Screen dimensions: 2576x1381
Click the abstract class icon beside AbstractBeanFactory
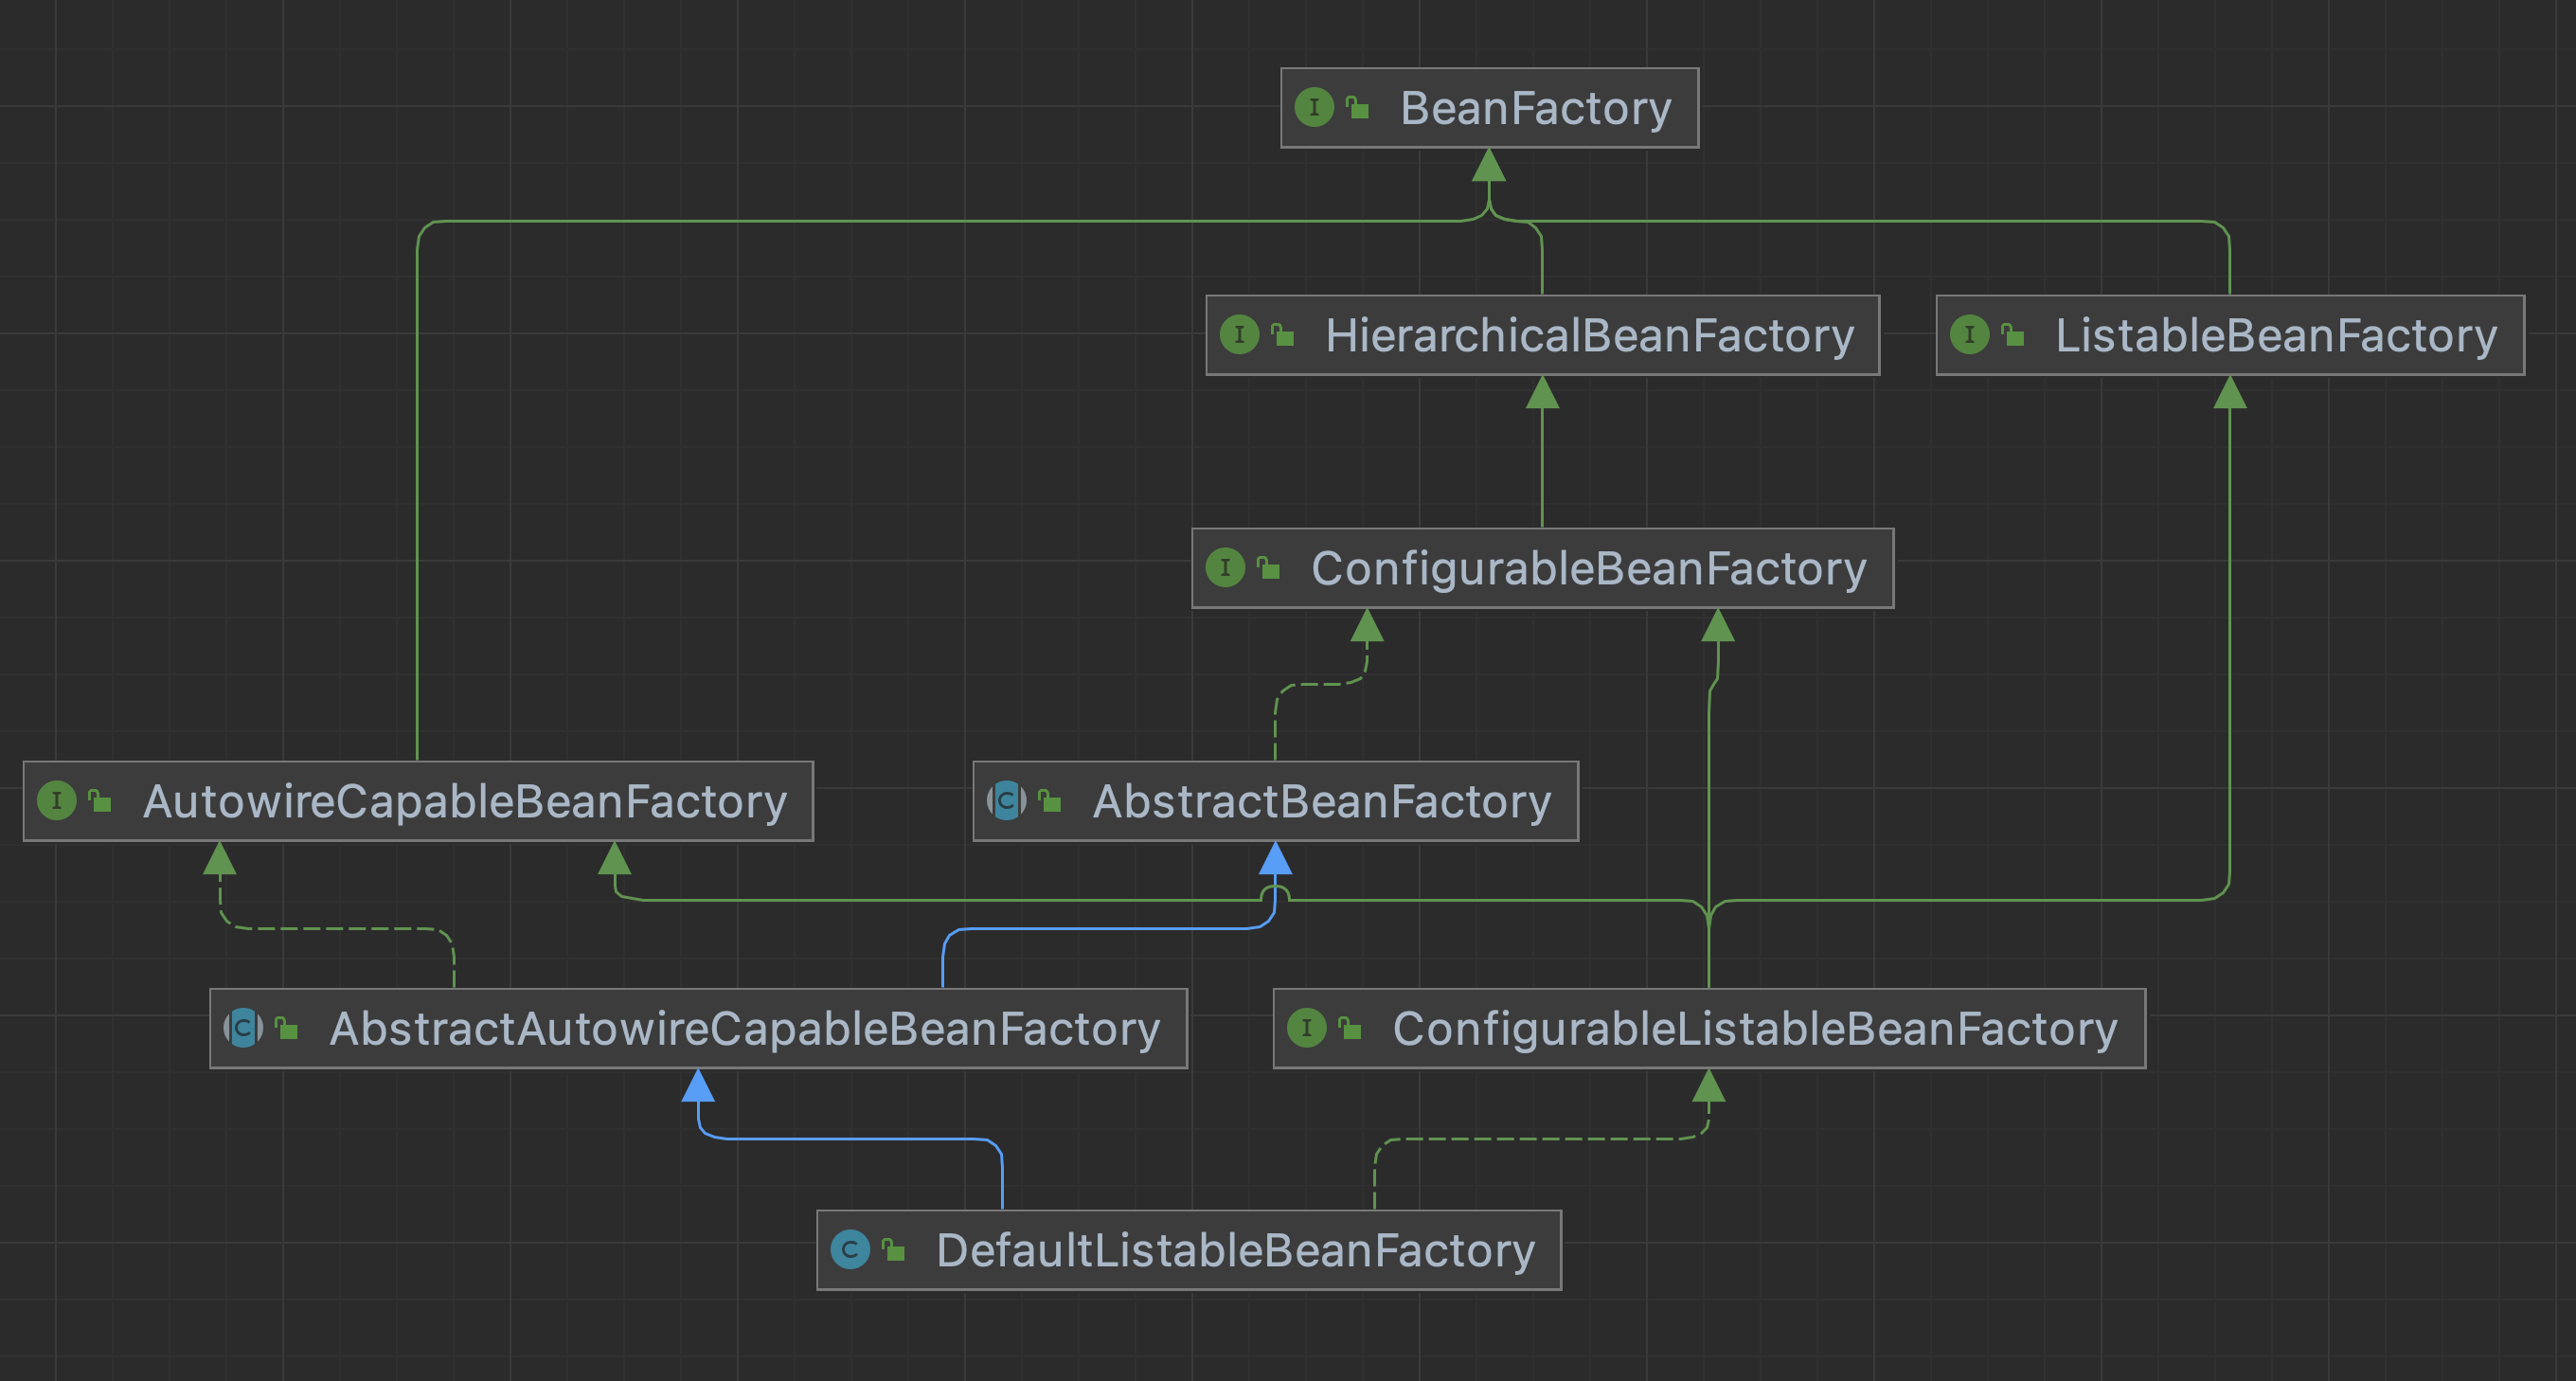1006,800
